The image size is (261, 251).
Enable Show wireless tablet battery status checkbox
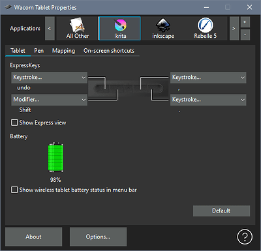pos(14,190)
